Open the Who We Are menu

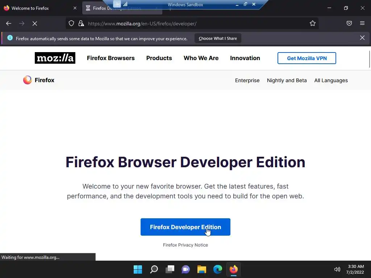(201, 58)
